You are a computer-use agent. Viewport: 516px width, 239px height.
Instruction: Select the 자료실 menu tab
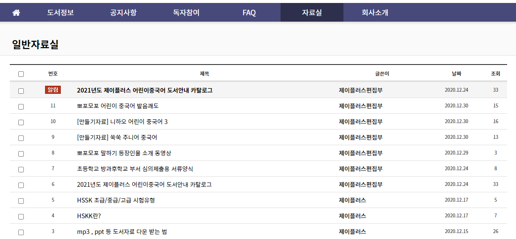312,13
